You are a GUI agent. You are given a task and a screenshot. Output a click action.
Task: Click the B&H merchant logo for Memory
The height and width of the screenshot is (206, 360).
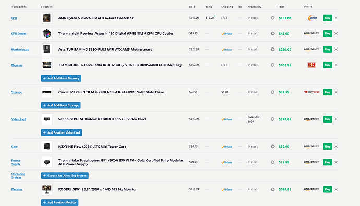311,65
